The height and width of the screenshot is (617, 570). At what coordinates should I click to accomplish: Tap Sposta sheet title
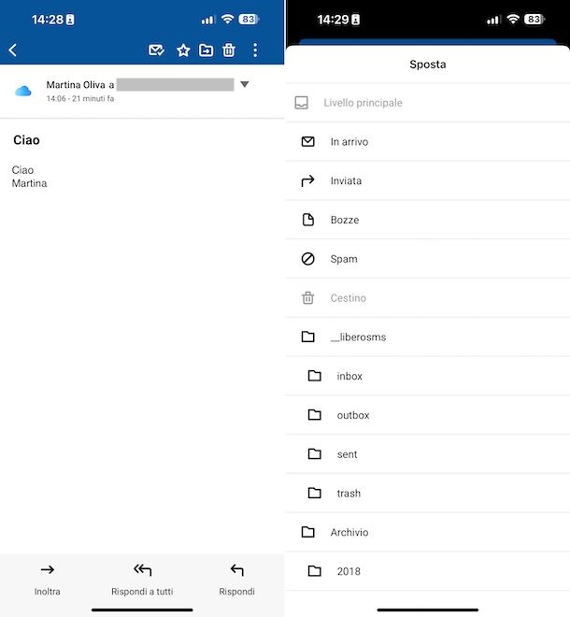[428, 65]
